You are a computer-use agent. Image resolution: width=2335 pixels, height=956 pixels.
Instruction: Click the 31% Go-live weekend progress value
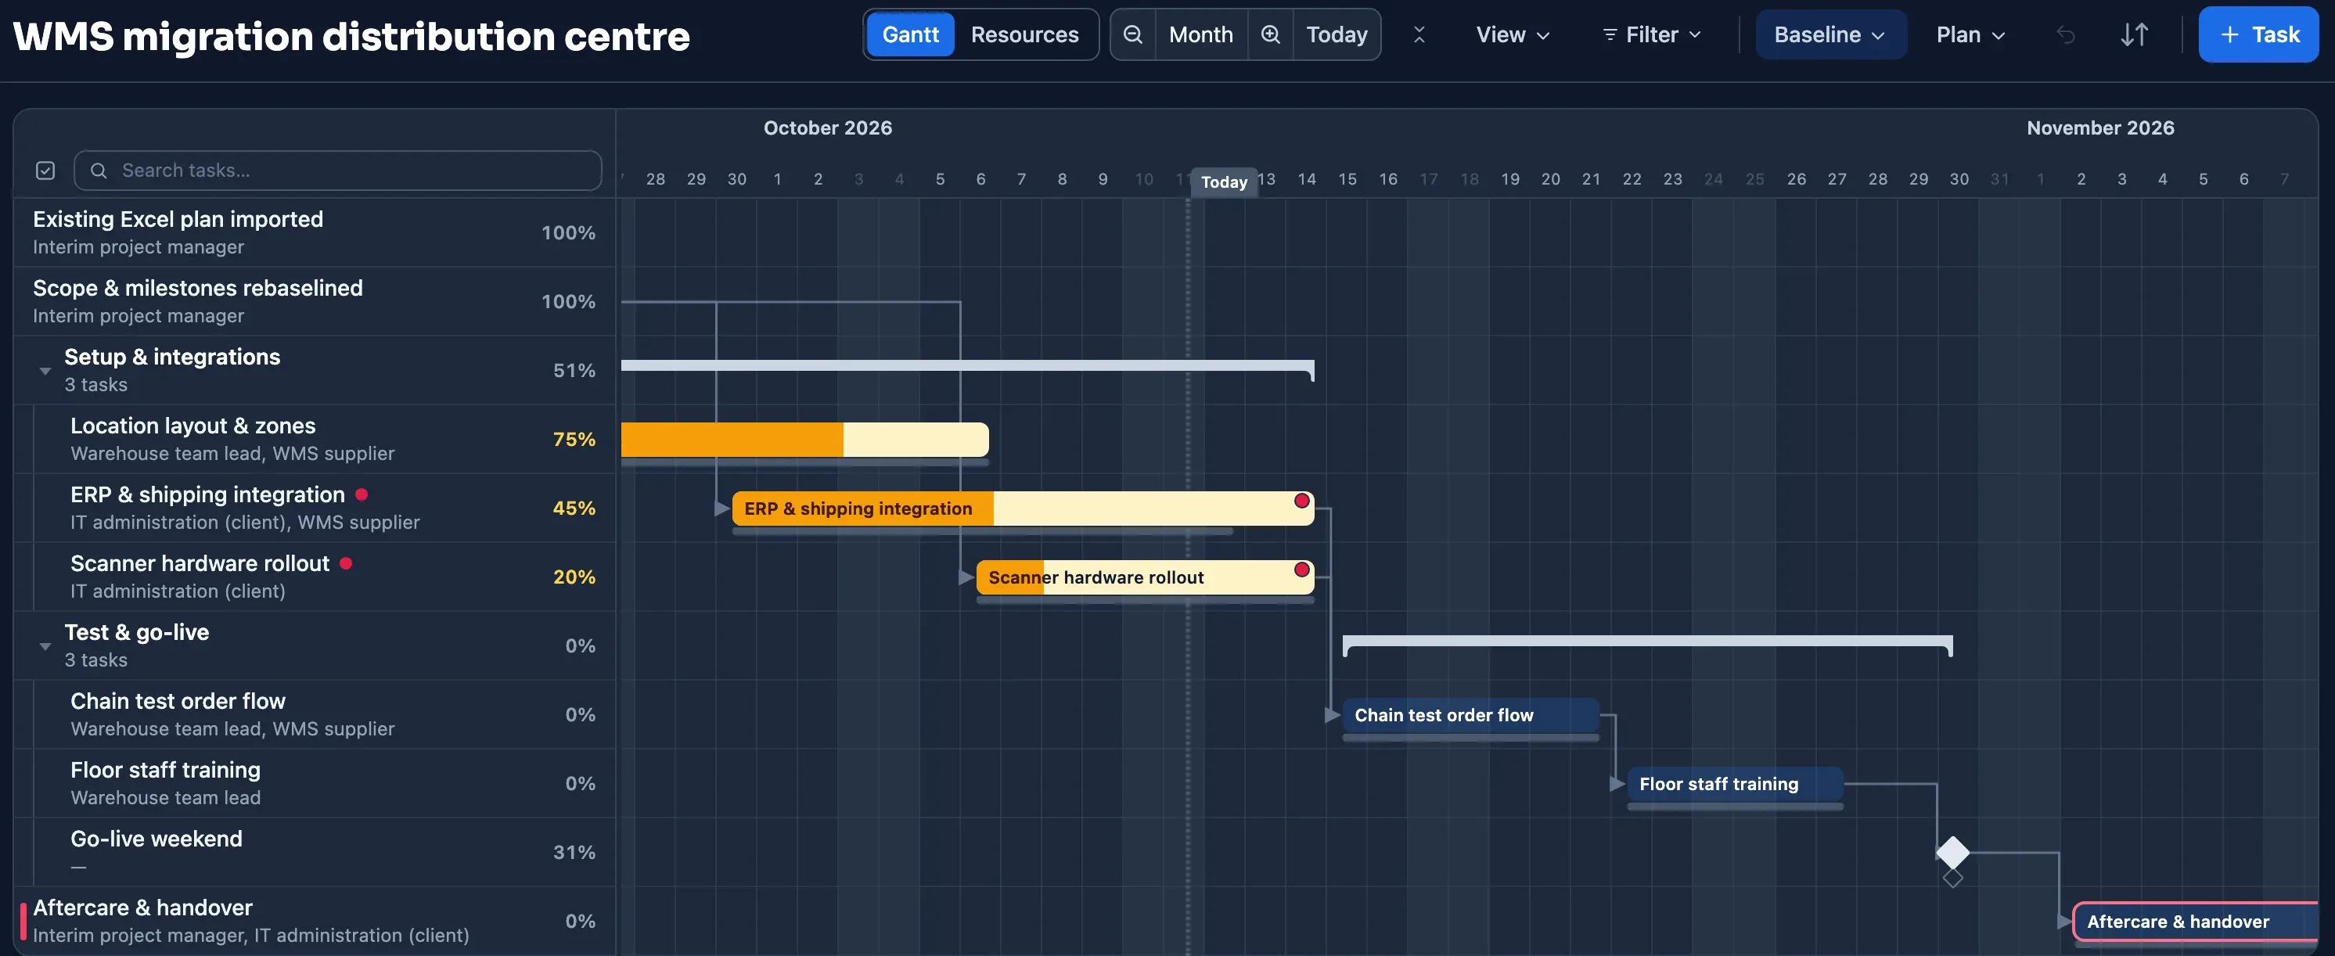(574, 853)
